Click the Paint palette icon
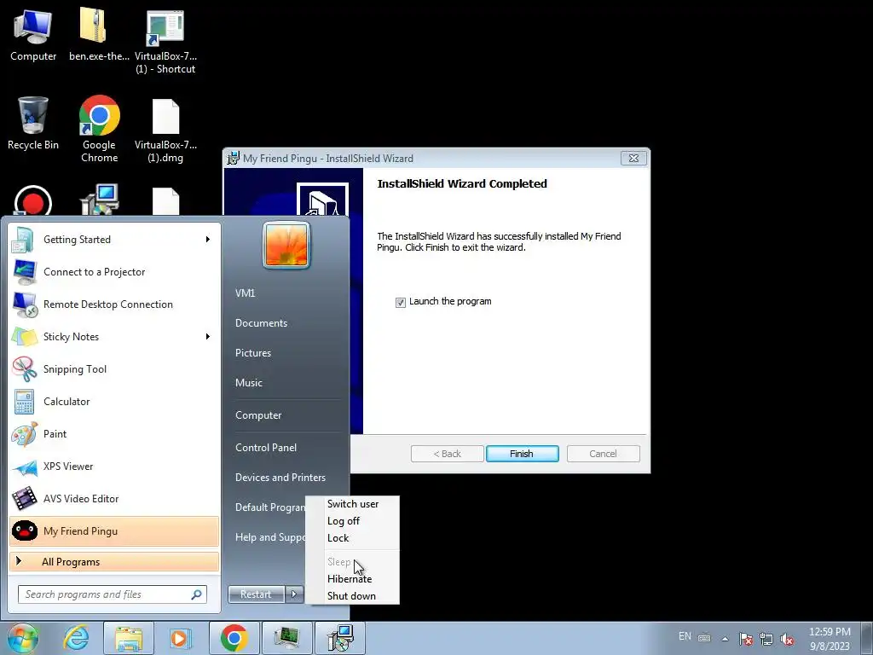The image size is (873, 655). tap(24, 434)
